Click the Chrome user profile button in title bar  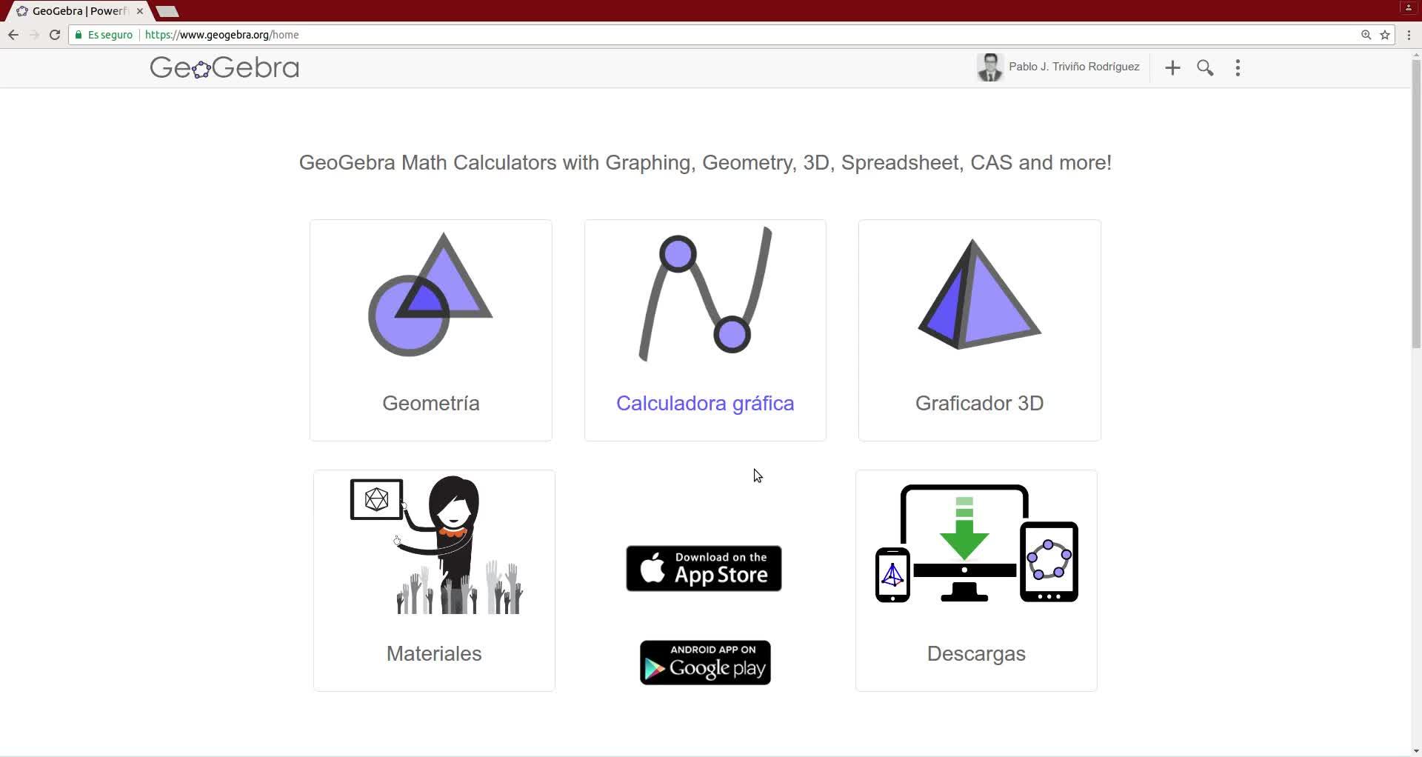1409,7
